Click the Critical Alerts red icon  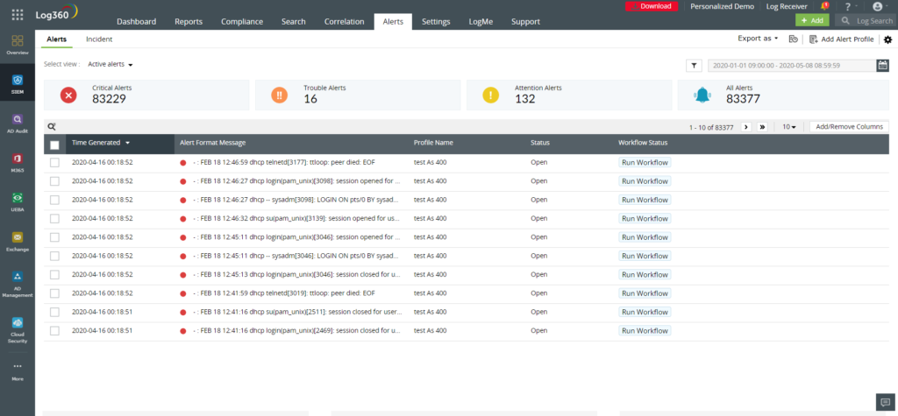point(68,95)
